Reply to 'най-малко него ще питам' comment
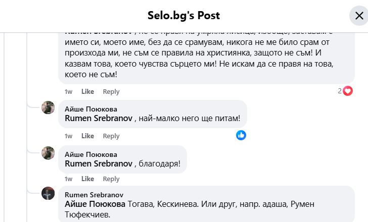368x222 pixels. tap(111, 136)
